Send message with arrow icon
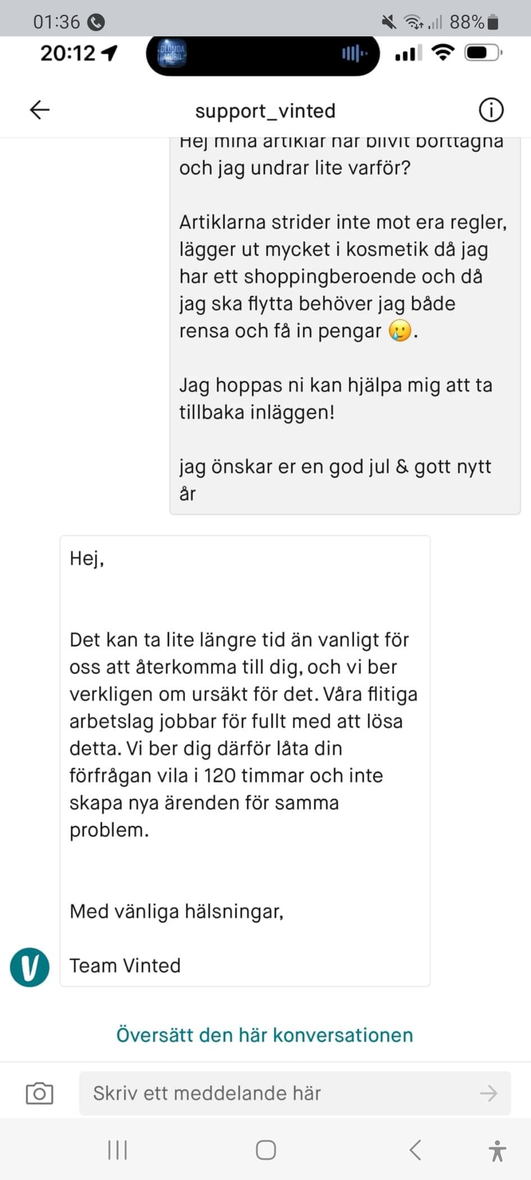531x1180 pixels. coord(489,1093)
